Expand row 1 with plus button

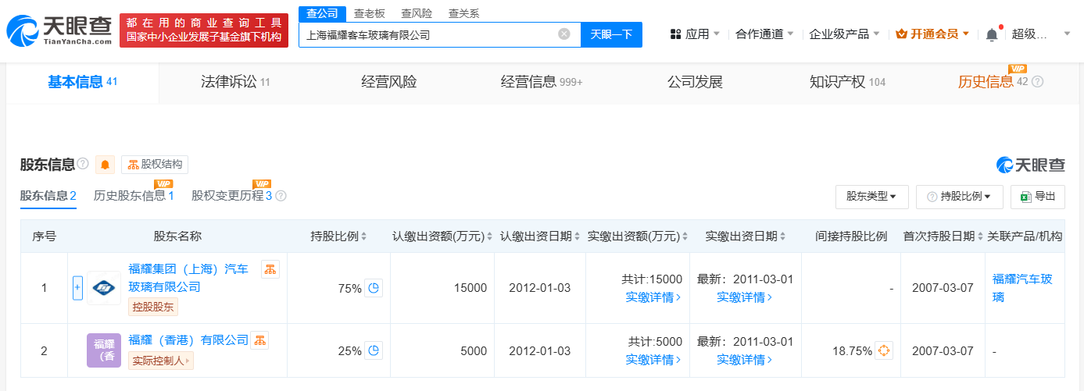77,288
